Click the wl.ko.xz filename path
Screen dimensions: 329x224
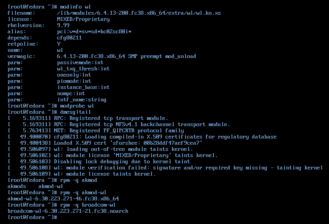coord(139,13)
